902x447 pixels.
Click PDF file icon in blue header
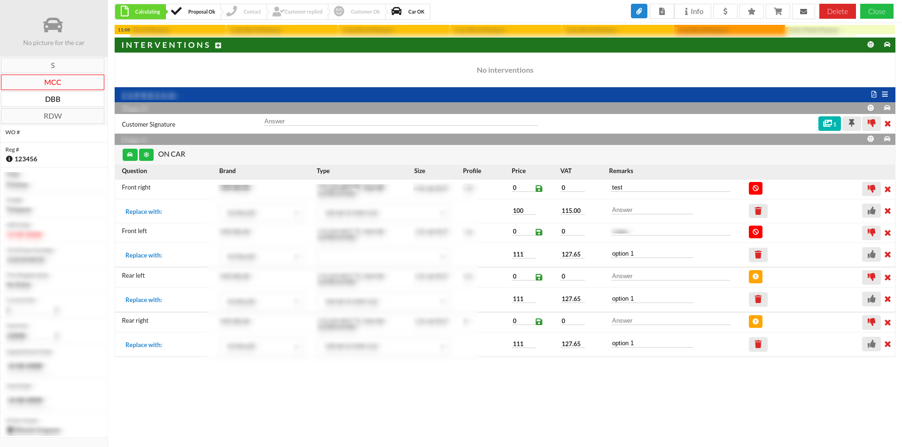click(x=874, y=94)
